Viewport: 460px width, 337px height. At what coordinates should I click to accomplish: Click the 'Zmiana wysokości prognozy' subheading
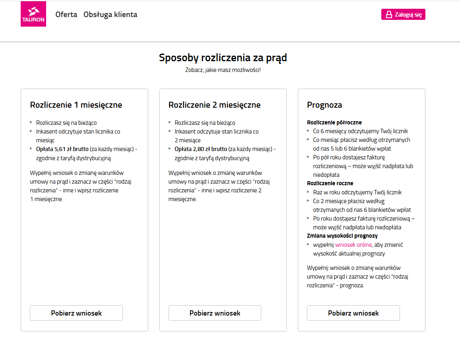tap(342, 236)
